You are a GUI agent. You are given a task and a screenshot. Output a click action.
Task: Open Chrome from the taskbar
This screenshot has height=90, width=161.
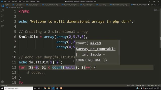pos(45,88)
